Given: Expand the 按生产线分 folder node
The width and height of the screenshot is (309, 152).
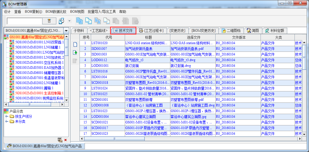Looking at the screenshot, I should (7, 116).
